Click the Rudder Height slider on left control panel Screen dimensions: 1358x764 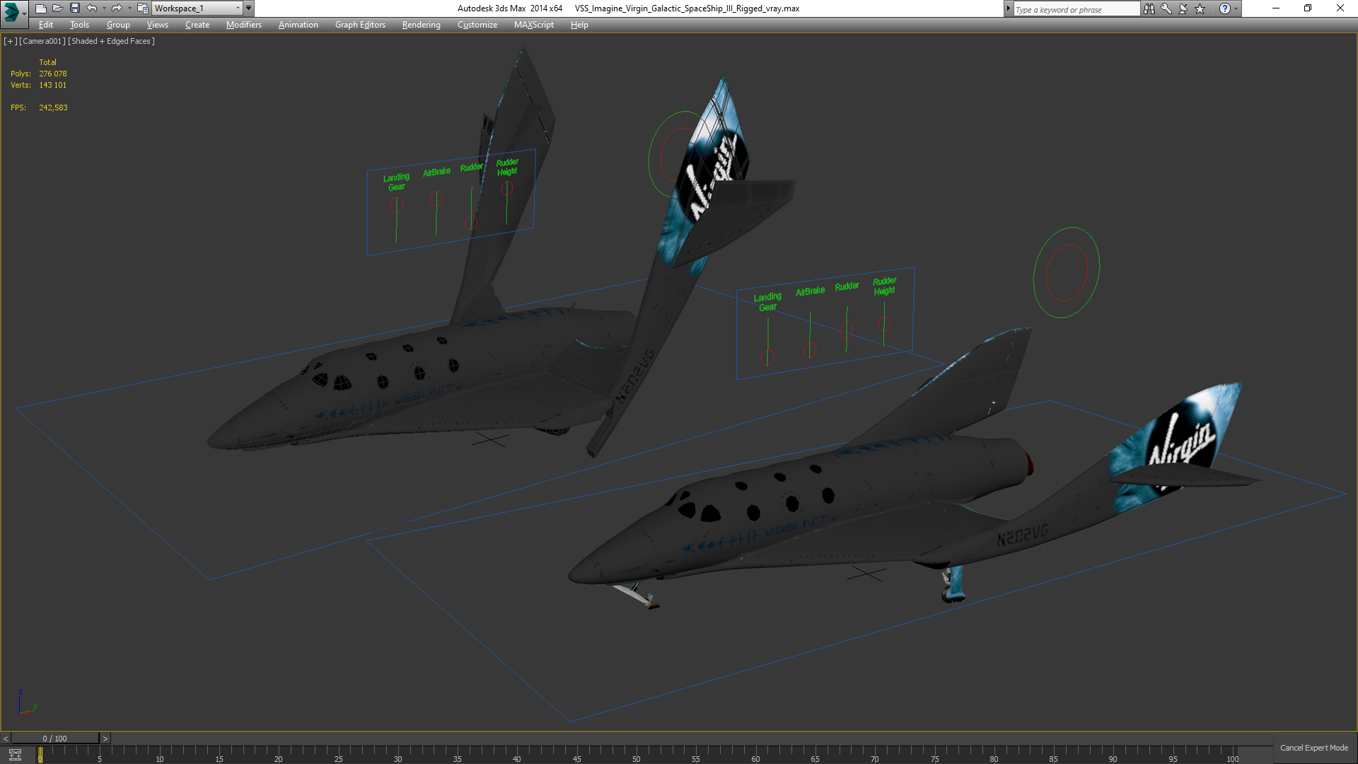click(x=506, y=188)
